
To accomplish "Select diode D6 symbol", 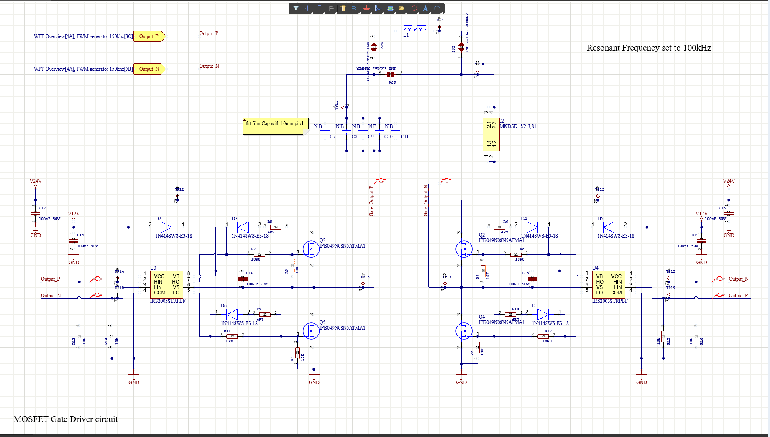I will pyautogui.click(x=232, y=314).
